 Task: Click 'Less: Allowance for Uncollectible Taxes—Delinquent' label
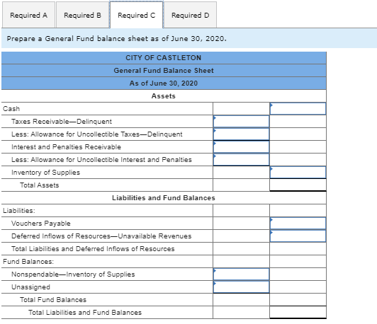pyautogui.click(x=97, y=134)
